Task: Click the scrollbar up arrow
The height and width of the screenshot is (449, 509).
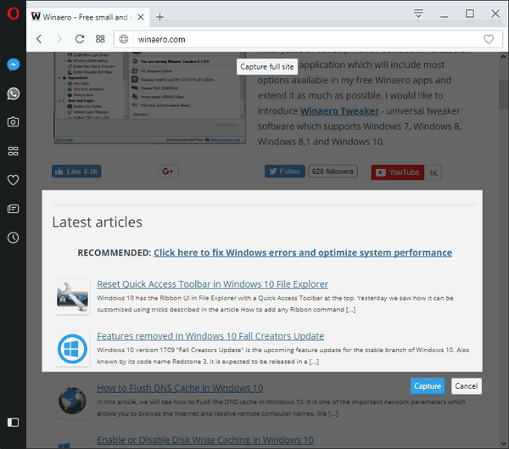Action: pyautogui.click(x=503, y=57)
